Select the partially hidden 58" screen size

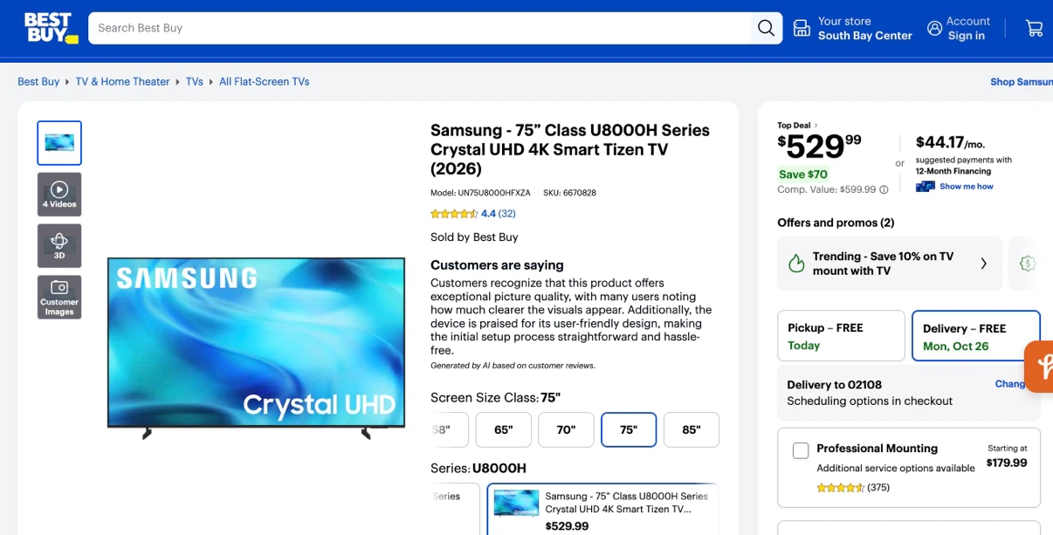coord(450,429)
